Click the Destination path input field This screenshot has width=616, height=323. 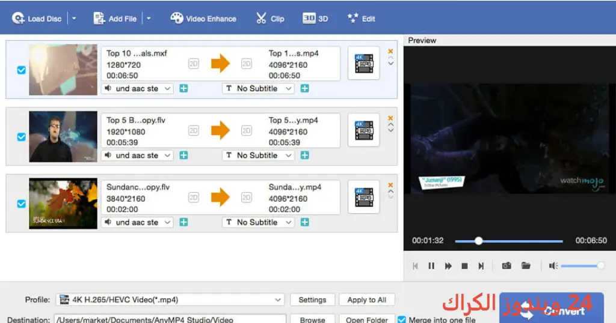click(170, 319)
